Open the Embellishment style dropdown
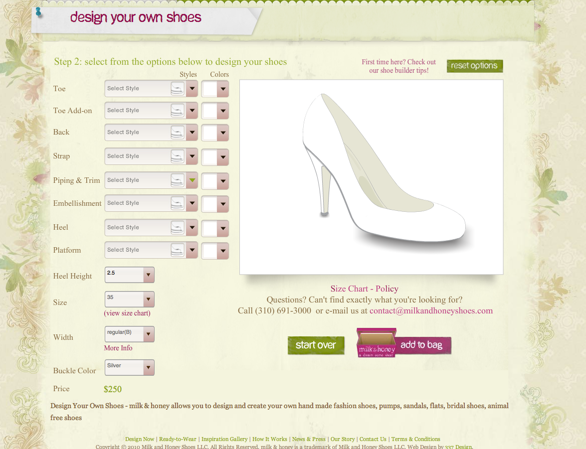 coord(192,203)
